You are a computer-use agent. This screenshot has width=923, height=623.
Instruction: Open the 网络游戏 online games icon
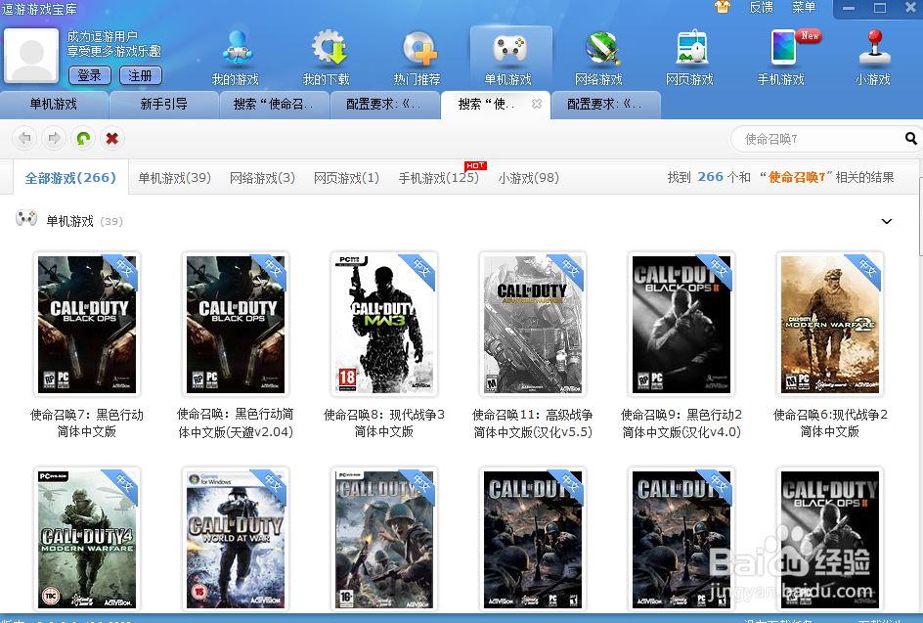pos(600,48)
